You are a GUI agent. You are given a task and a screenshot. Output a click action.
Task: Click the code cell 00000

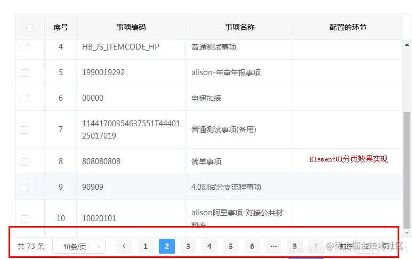pyautogui.click(x=93, y=98)
